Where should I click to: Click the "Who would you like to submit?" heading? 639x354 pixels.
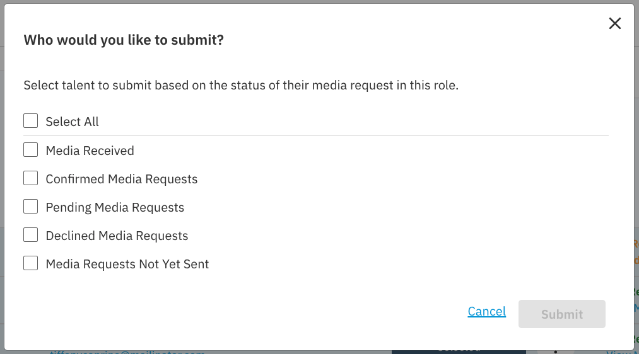(124, 40)
